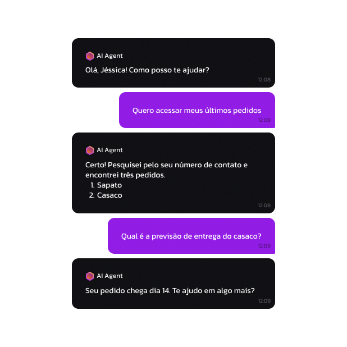Click the AI Agent avatar in the delivery date reply
Screen dimensions: 347x347
(90, 276)
